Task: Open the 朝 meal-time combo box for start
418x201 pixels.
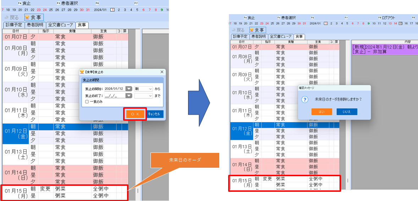Action: point(143,89)
